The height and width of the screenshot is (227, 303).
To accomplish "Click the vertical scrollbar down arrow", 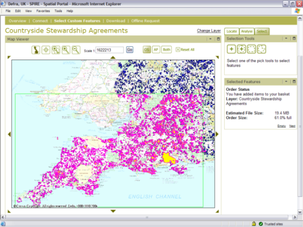I will (300, 212).
